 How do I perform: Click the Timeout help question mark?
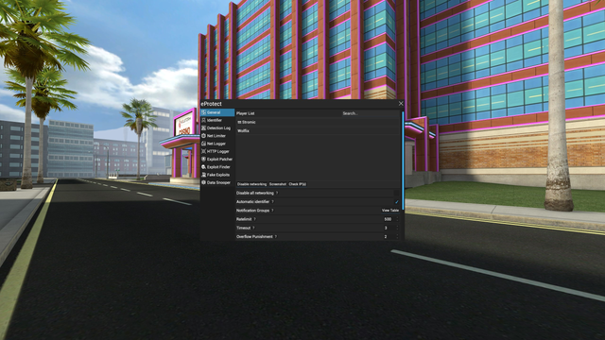tap(253, 228)
